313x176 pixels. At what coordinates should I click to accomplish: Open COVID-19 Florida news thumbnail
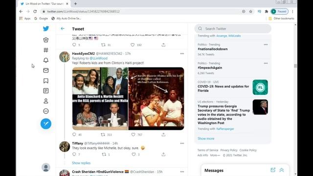pyautogui.click(x=260, y=87)
